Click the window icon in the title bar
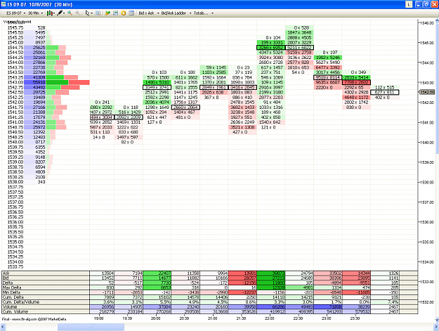Viewport: 439px width, 331px height. click(x=4, y=4)
